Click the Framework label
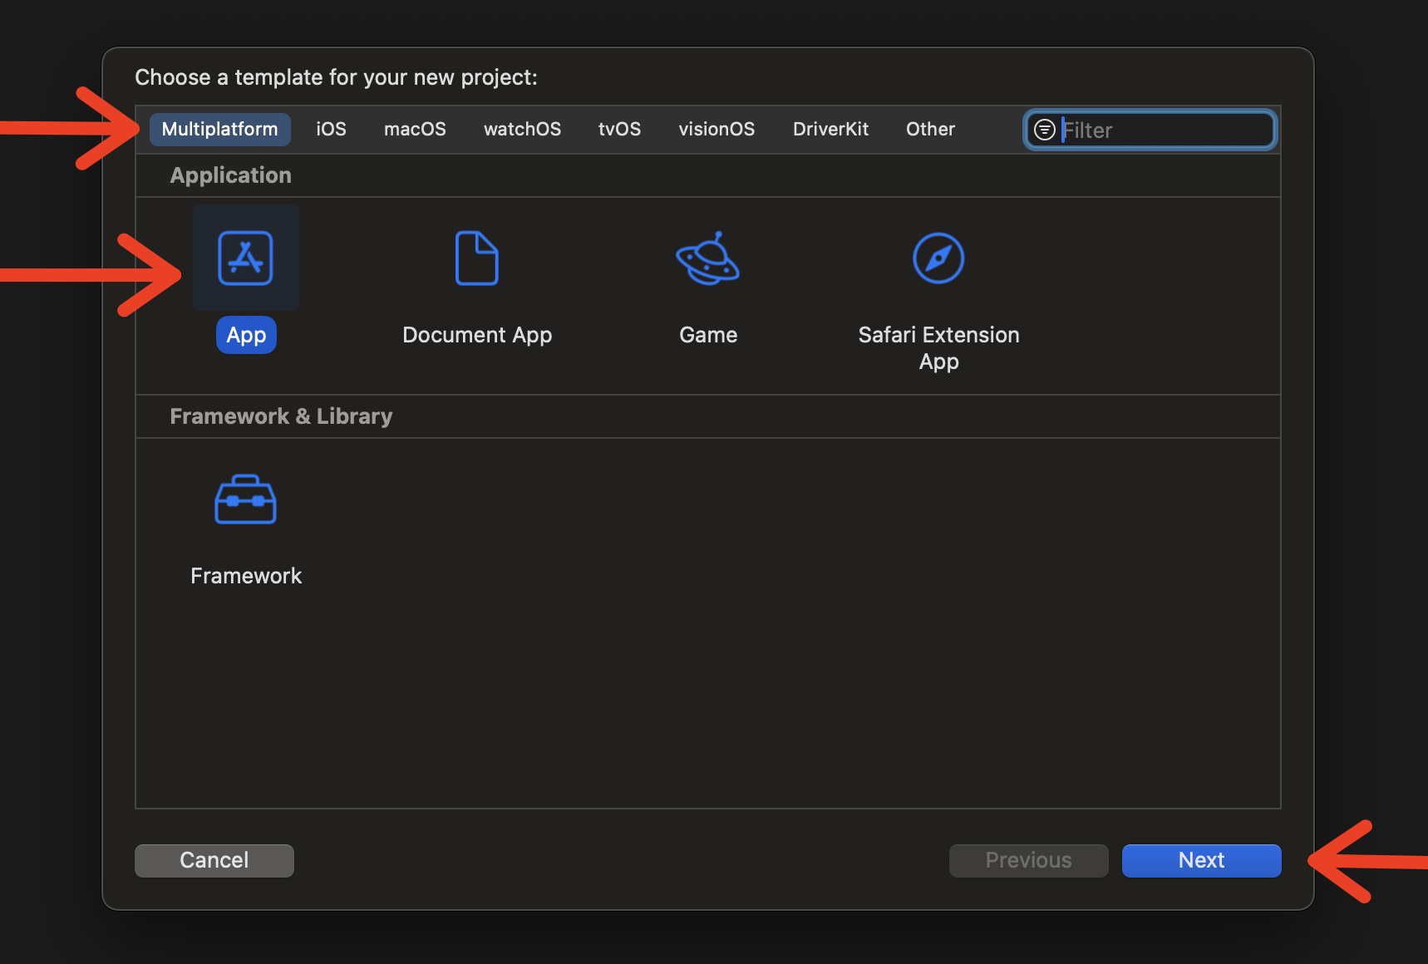This screenshot has height=964, width=1428. (246, 576)
